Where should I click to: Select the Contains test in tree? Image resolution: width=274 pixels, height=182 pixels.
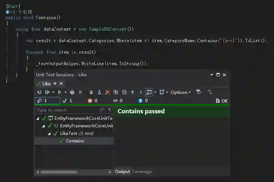75,141
